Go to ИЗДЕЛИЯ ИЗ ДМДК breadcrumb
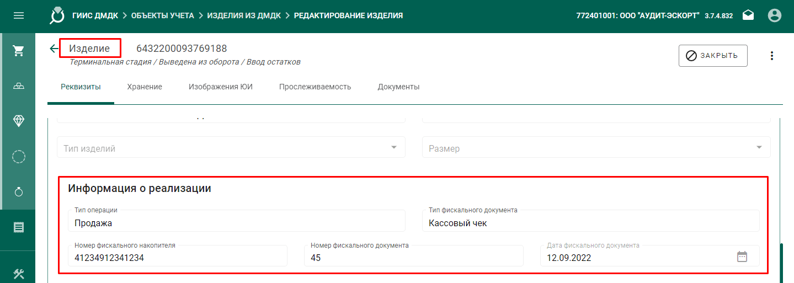 click(x=244, y=15)
